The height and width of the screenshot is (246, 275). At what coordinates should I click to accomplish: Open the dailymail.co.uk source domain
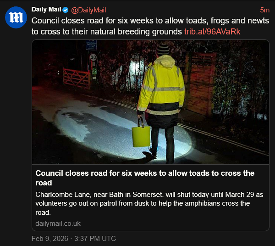click(x=58, y=224)
